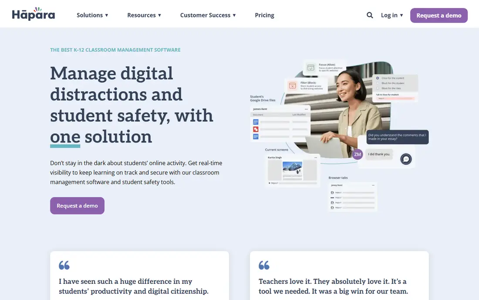Click the "Student's Google Drive files" label
The height and width of the screenshot is (300, 479).
point(263,99)
